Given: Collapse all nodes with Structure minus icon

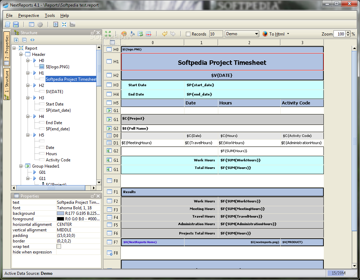Looking at the screenshot, I should click(x=24, y=40).
